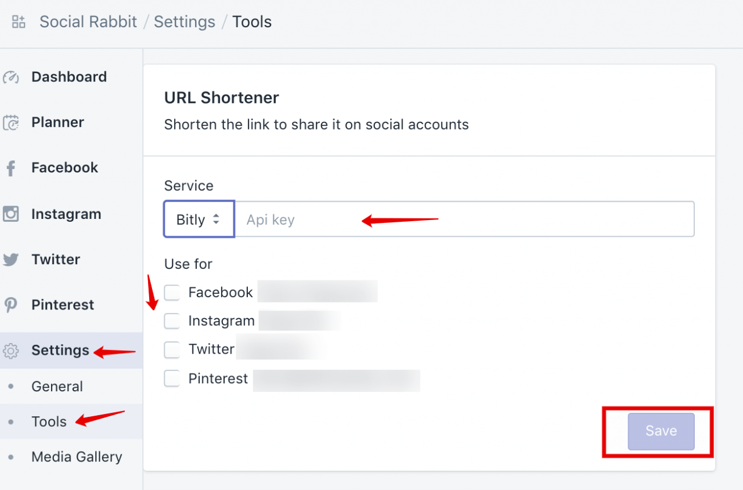
Task: Focus the Api key input field
Action: [464, 219]
